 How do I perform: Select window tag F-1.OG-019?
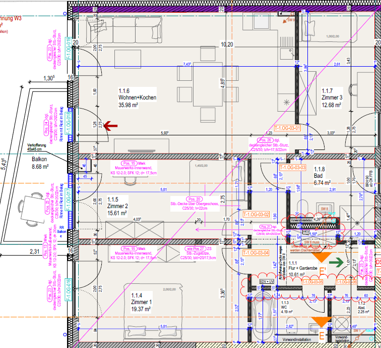click(x=69, y=48)
